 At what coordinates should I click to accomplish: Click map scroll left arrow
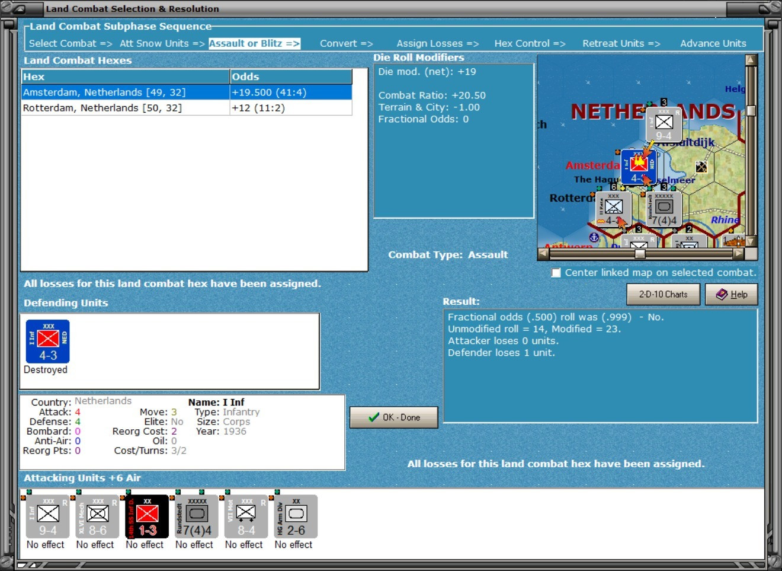tap(543, 254)
